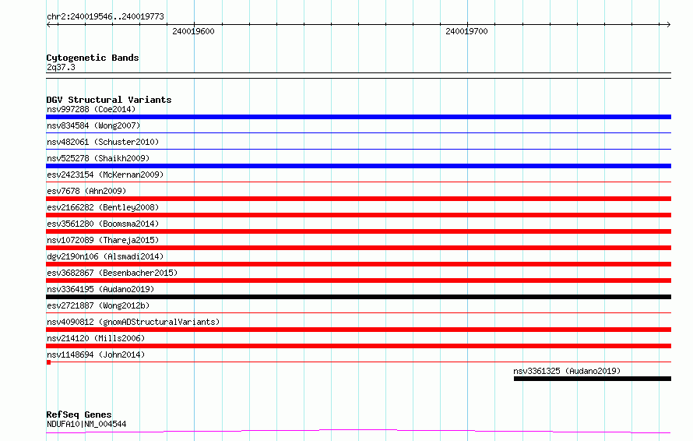Select the DGV Structural Variants track title
The height and width of the screenshot is (441, 693).
pos(109,100)
